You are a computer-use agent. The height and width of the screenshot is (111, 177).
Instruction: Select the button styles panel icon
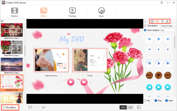click(x=157, y=21)
